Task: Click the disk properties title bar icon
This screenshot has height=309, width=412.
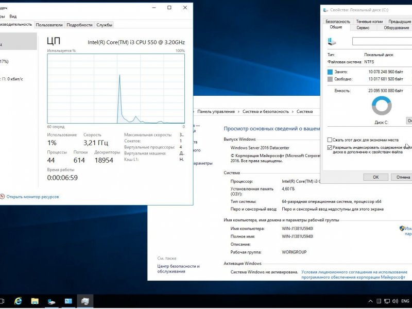Action: click(325, 10)
